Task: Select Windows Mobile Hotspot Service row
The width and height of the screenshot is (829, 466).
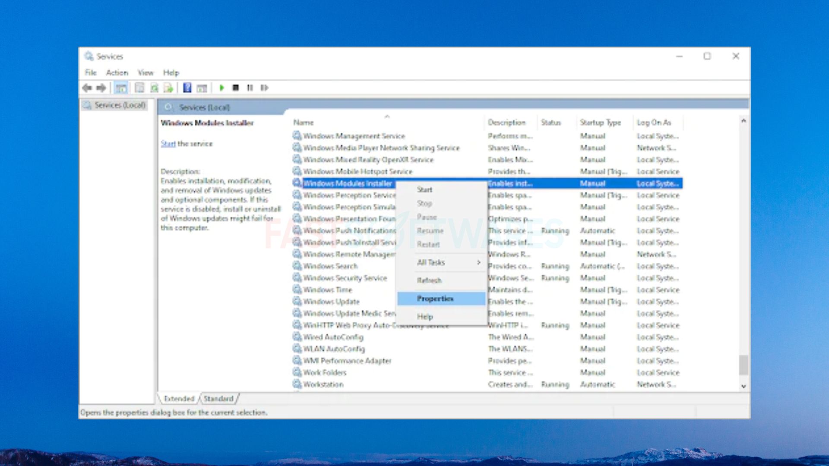Action: (x=487, y=171)
